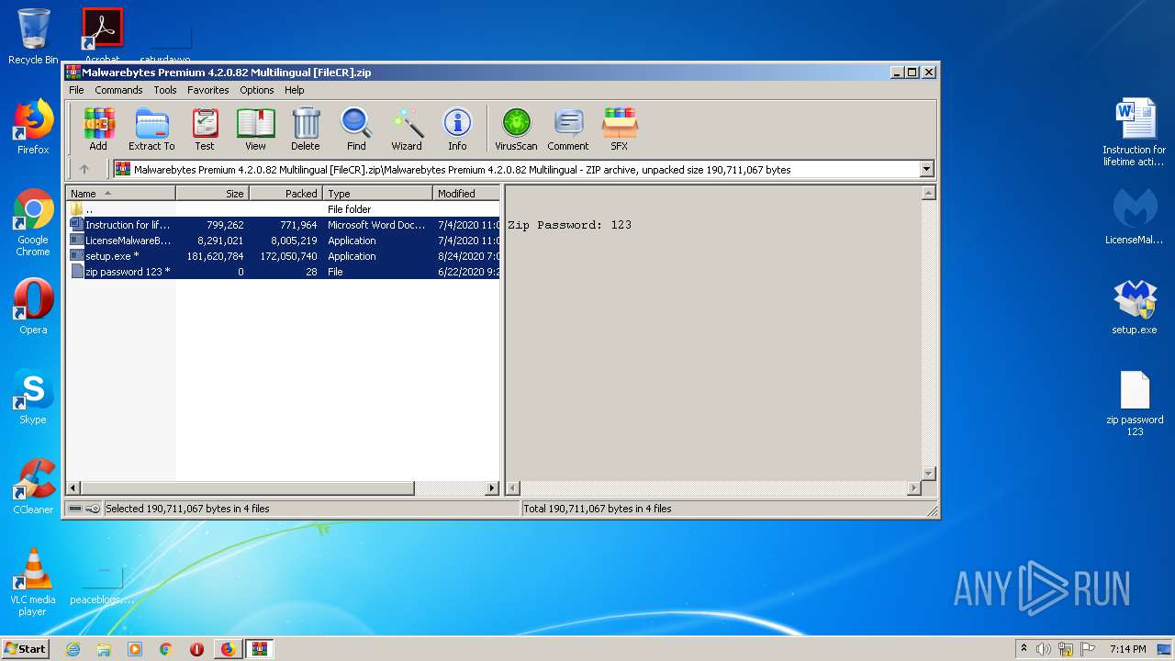This screenshot has width=1175, height=661.
Task: Select the 'LicenseMalwareB...' file row
Action: coord(284,241)
